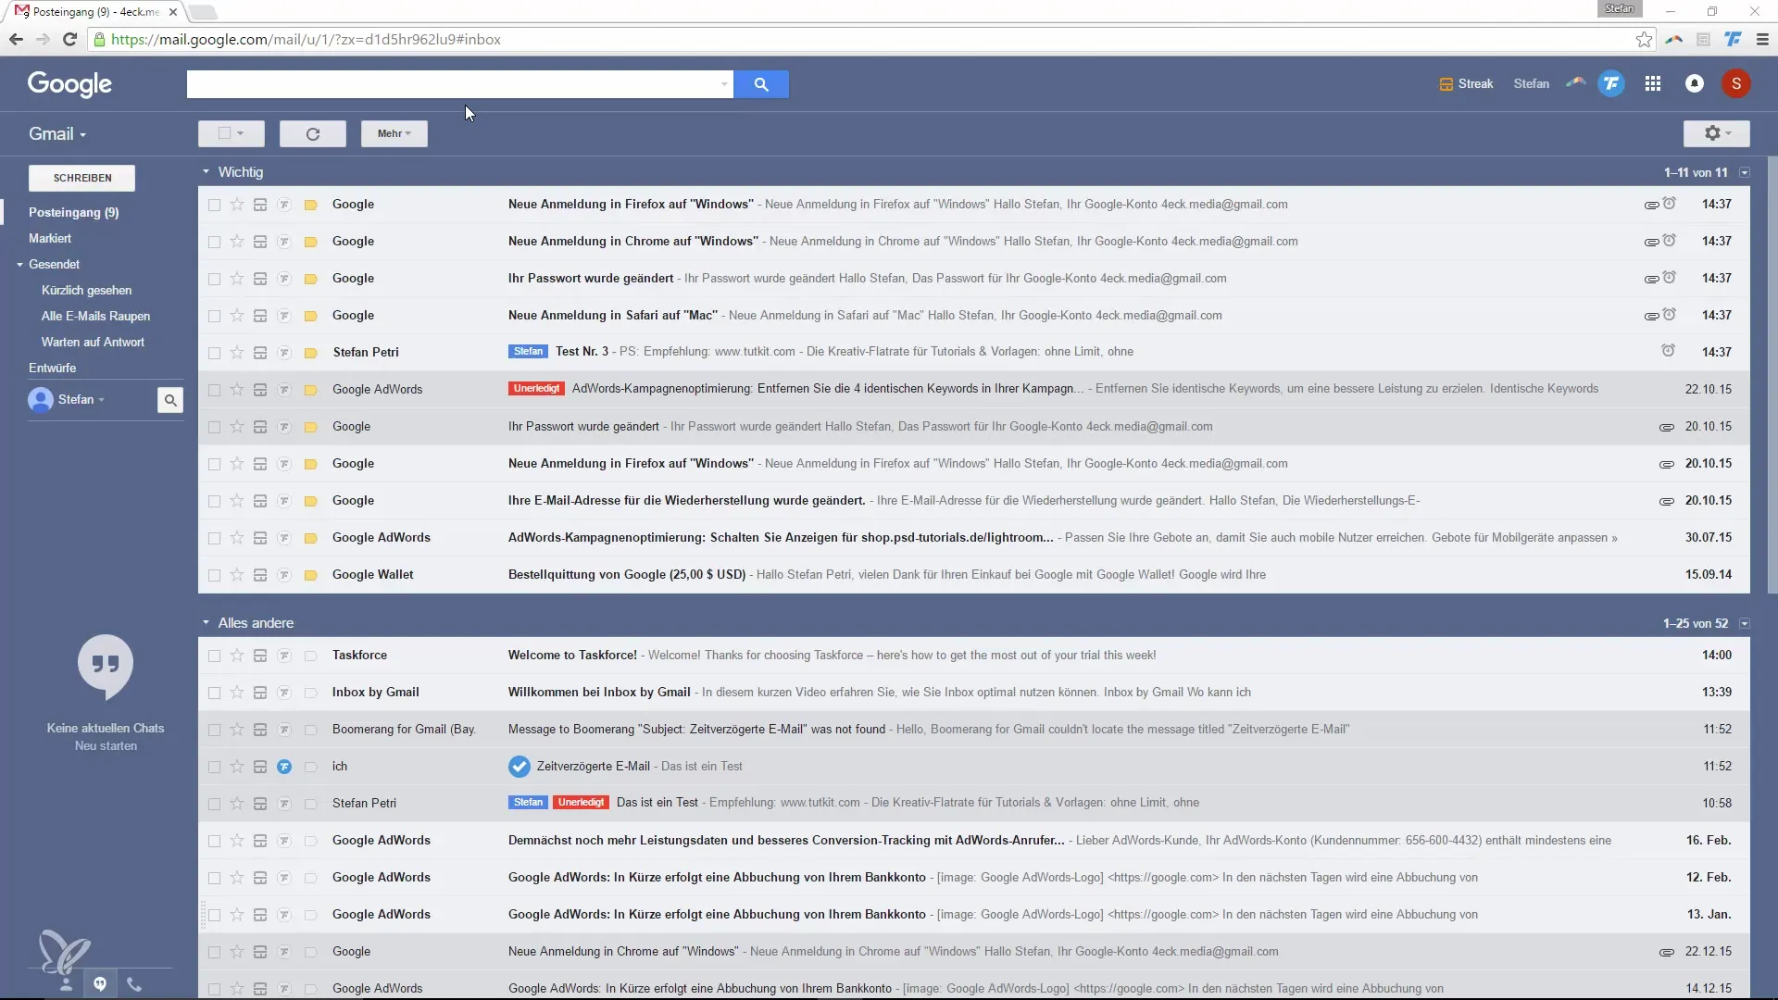The height and width of the screenshot is (1000, 1778).
Task: Open the Hangouts chat bubble tab
Action: pos(100,983)
